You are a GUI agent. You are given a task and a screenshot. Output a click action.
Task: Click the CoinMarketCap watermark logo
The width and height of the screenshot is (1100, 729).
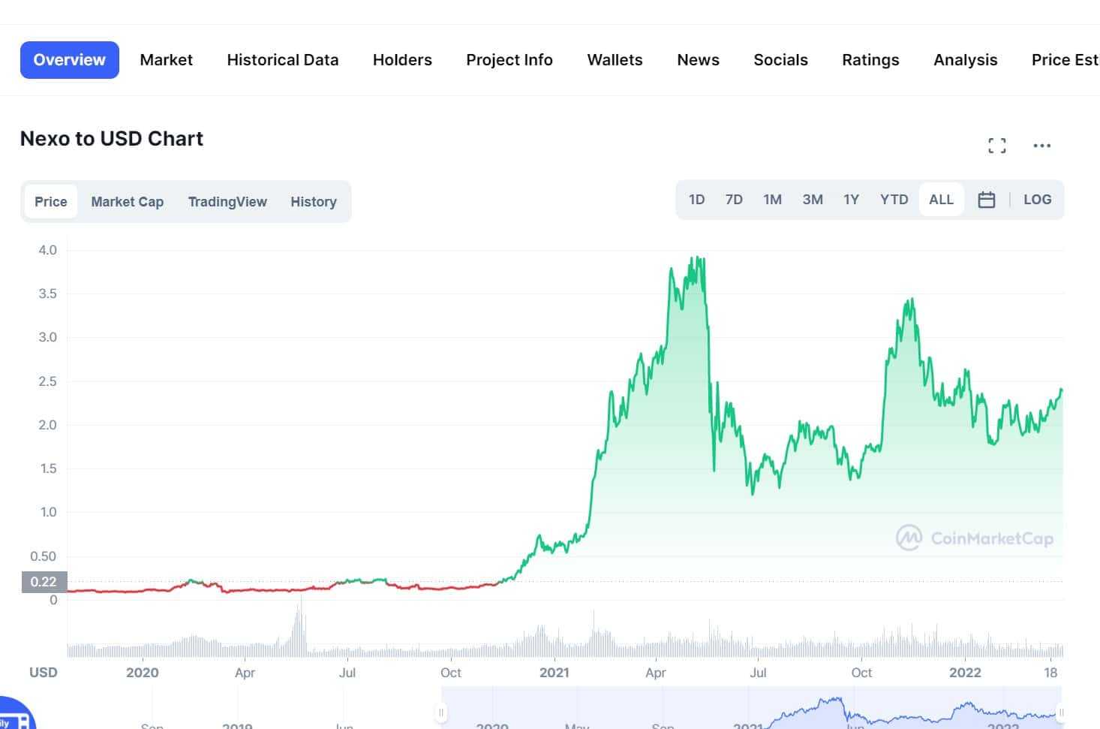coord(975,538)
